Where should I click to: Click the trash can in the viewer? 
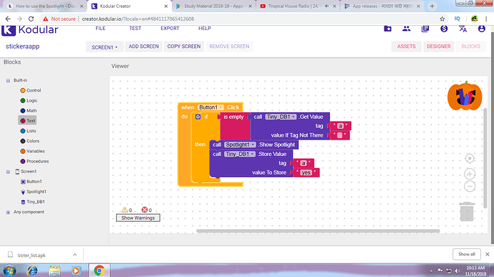467,211
